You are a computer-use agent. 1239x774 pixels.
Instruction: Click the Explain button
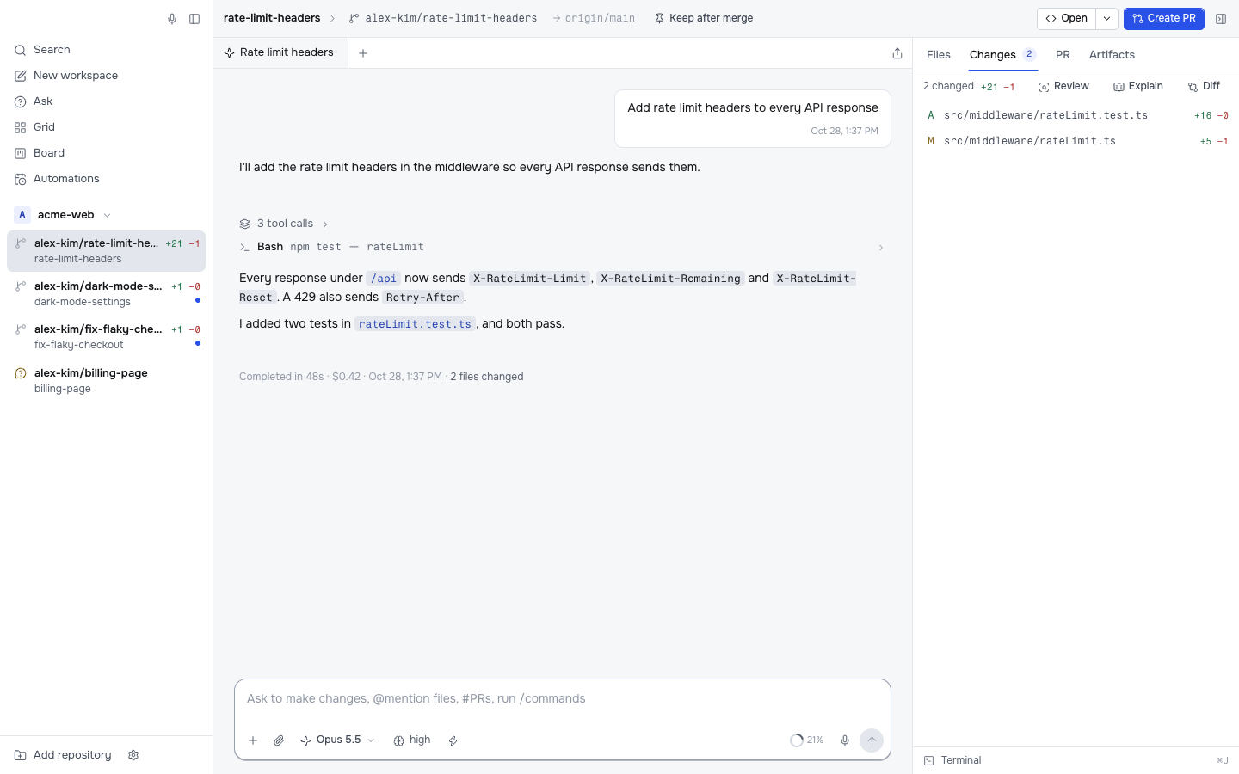pyautogui.click(x=1137, y=86)
